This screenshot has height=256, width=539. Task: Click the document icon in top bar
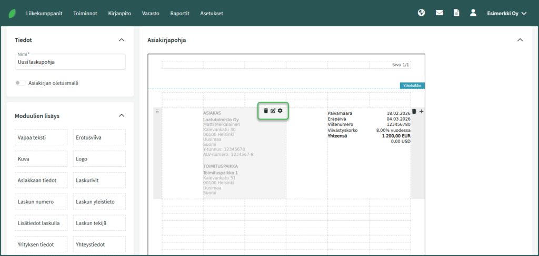click(456, 13)
